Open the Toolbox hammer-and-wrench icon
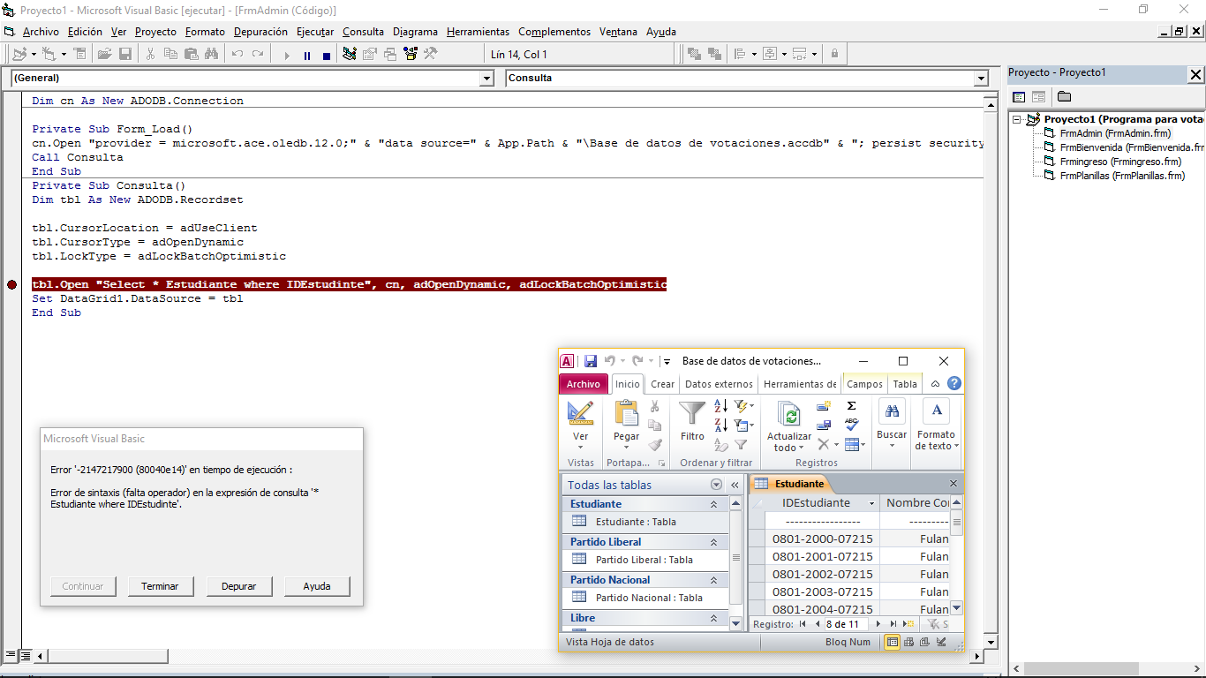1206x678 pixels. [431, 54]
